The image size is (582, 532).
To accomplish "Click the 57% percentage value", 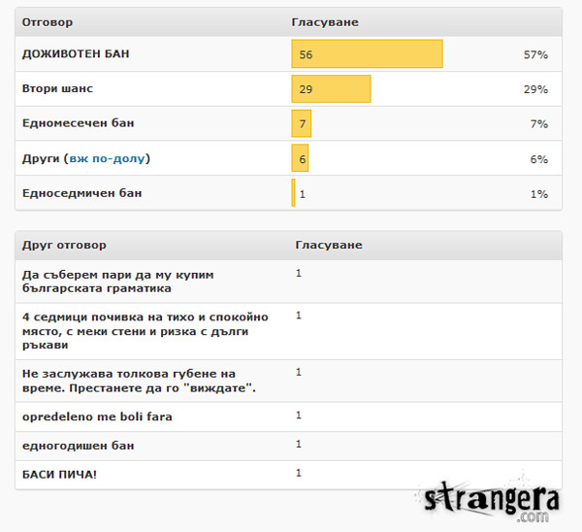I will tap(535, 55).
